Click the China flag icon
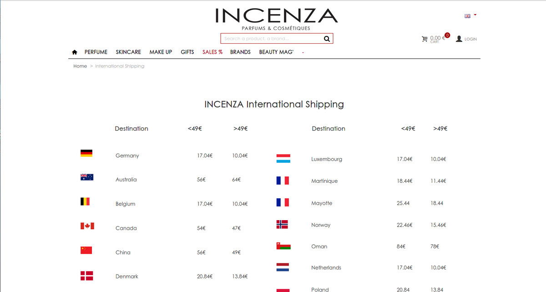This screenshot has width=546, height=292. [x=86, y=250]
